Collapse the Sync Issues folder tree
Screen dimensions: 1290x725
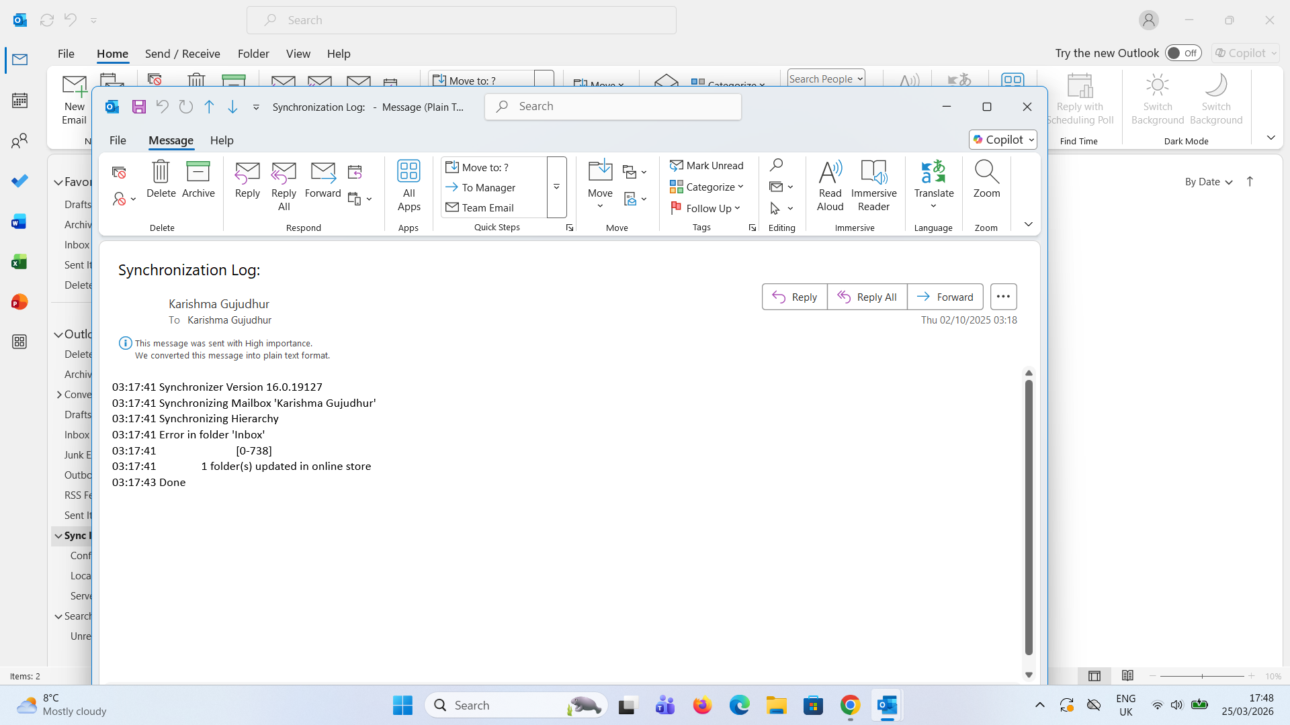pyautogui.click(x=58, y=536)
